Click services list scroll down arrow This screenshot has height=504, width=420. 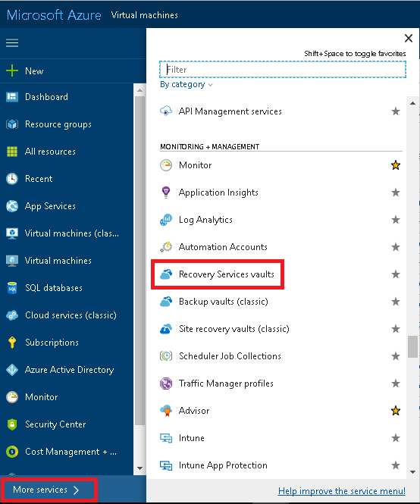[413, 472]
